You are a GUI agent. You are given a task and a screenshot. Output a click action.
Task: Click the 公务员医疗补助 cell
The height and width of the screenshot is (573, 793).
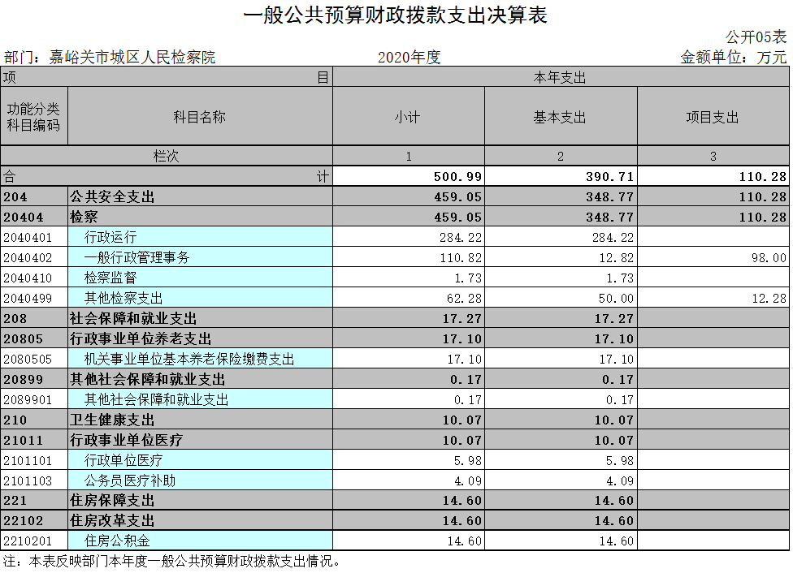(200, 480)
